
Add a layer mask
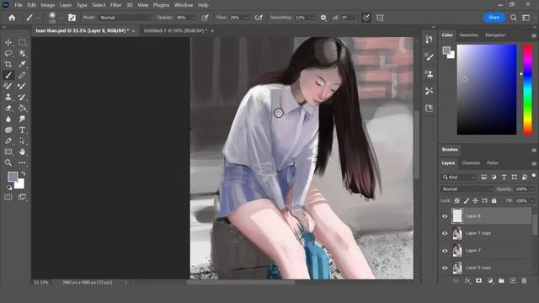478,280
